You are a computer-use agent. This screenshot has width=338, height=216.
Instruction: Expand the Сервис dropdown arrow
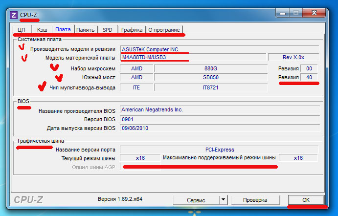(x=224, y=200)
